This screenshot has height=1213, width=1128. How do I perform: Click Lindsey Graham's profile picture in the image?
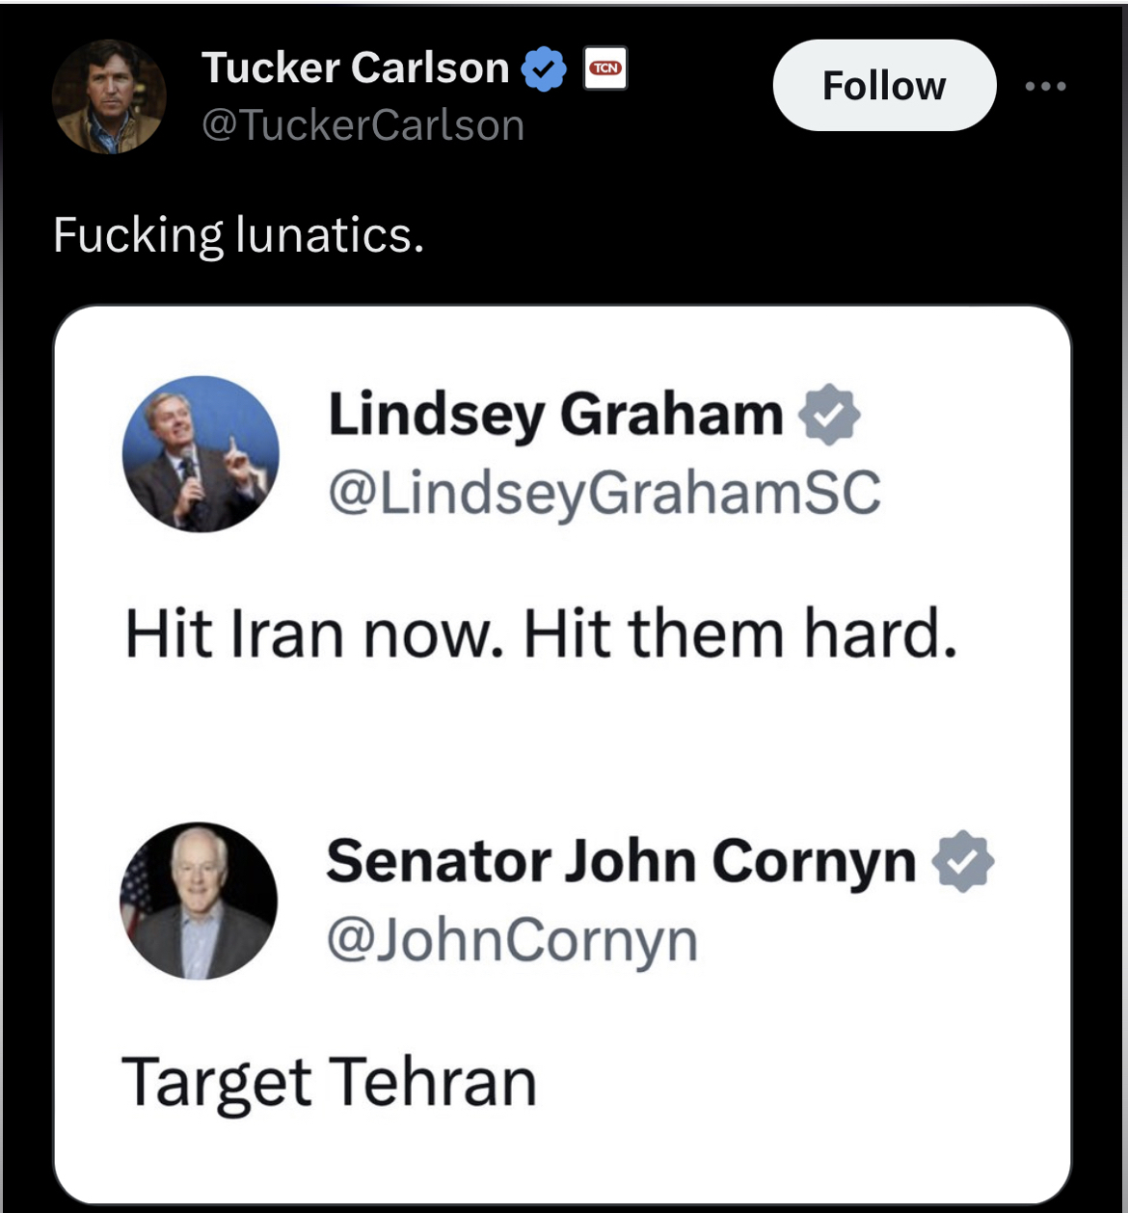click(201, 453)
